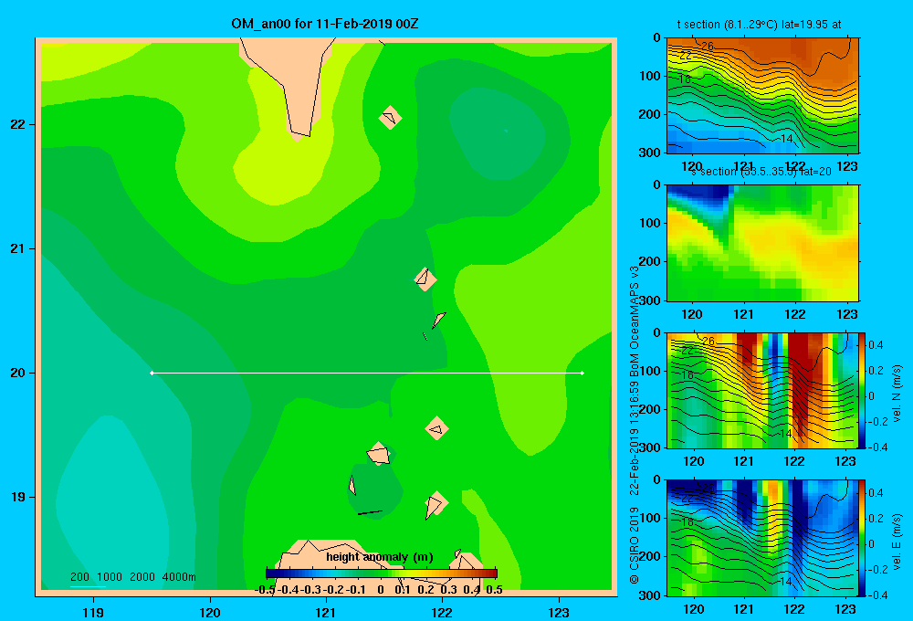Click the 't section (8.1..29°C) lat=19.95' title

click(x=759, y=25)
